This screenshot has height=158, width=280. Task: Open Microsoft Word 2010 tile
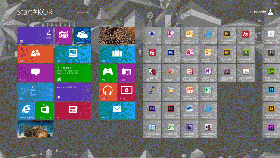pyautogui.click(x=190, y=111)
